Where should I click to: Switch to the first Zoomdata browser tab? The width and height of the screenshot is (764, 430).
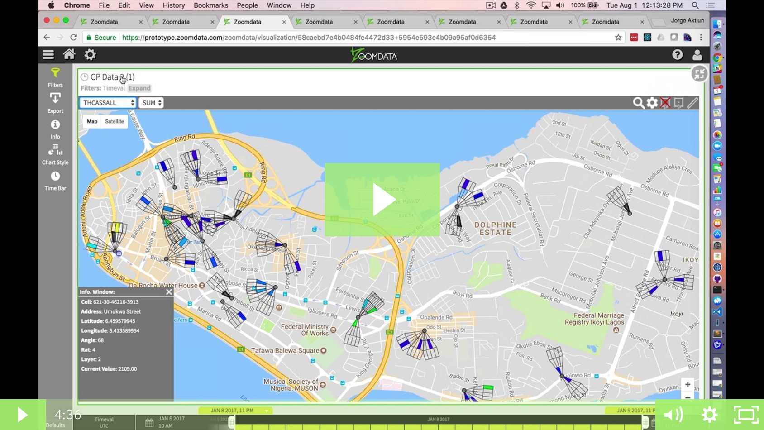(111, 22)
